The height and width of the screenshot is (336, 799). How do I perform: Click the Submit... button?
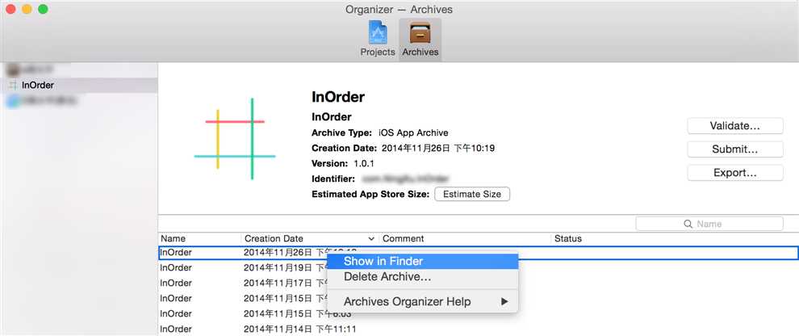pos(734,149)
